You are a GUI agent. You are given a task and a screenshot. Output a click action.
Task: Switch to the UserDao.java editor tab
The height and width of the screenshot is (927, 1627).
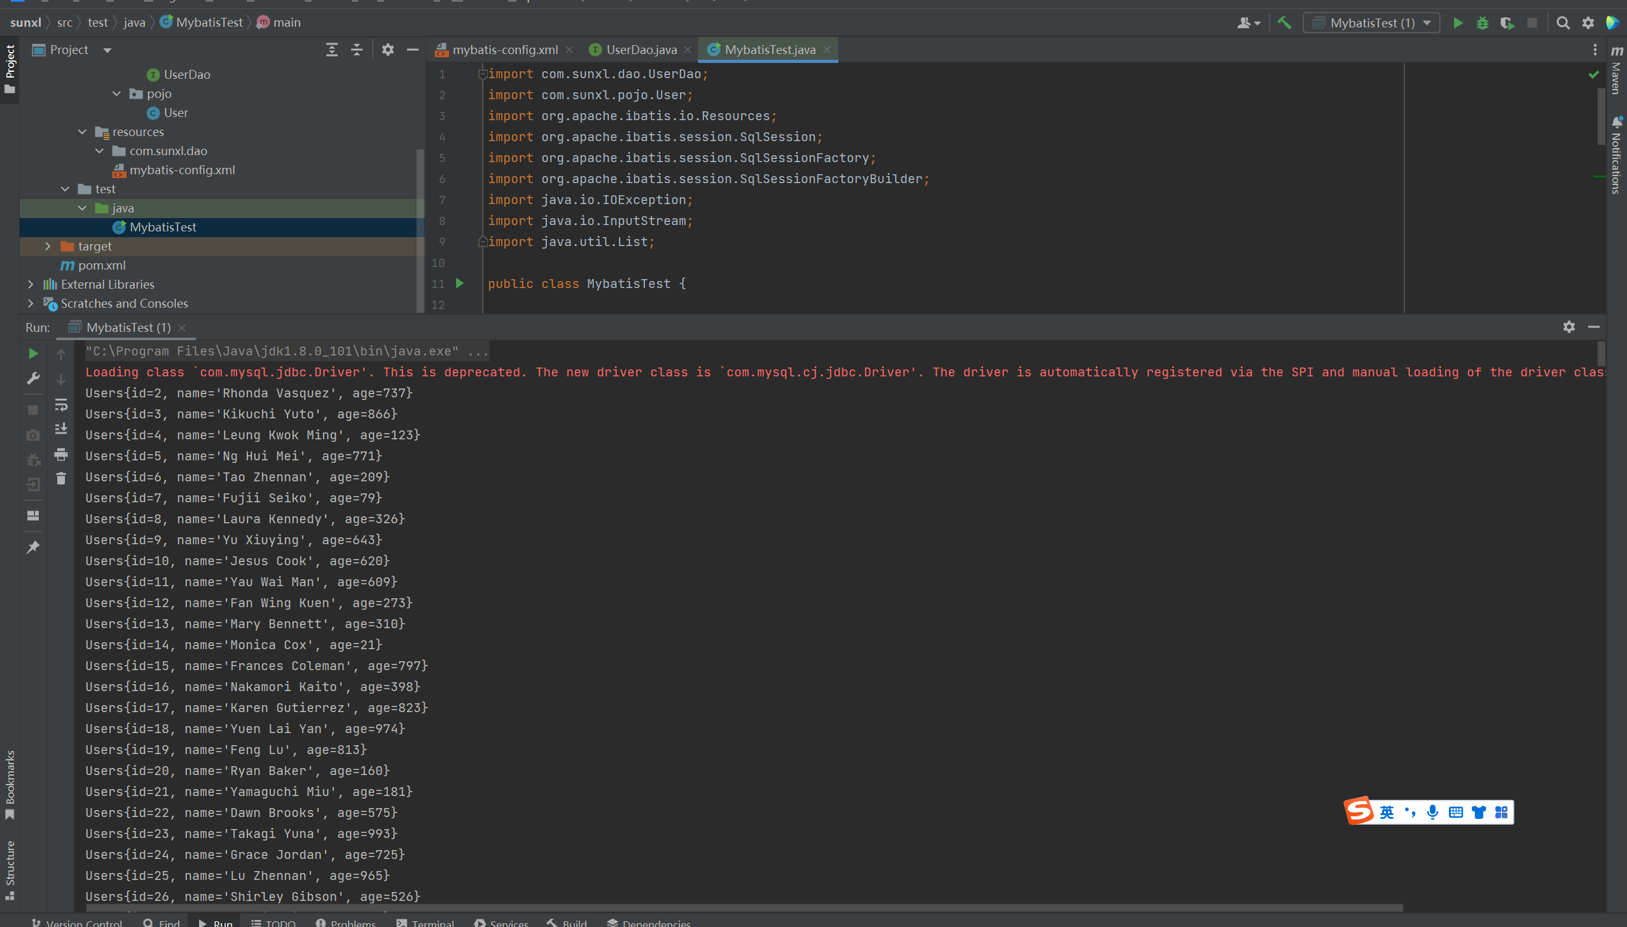tap(640, 50)
